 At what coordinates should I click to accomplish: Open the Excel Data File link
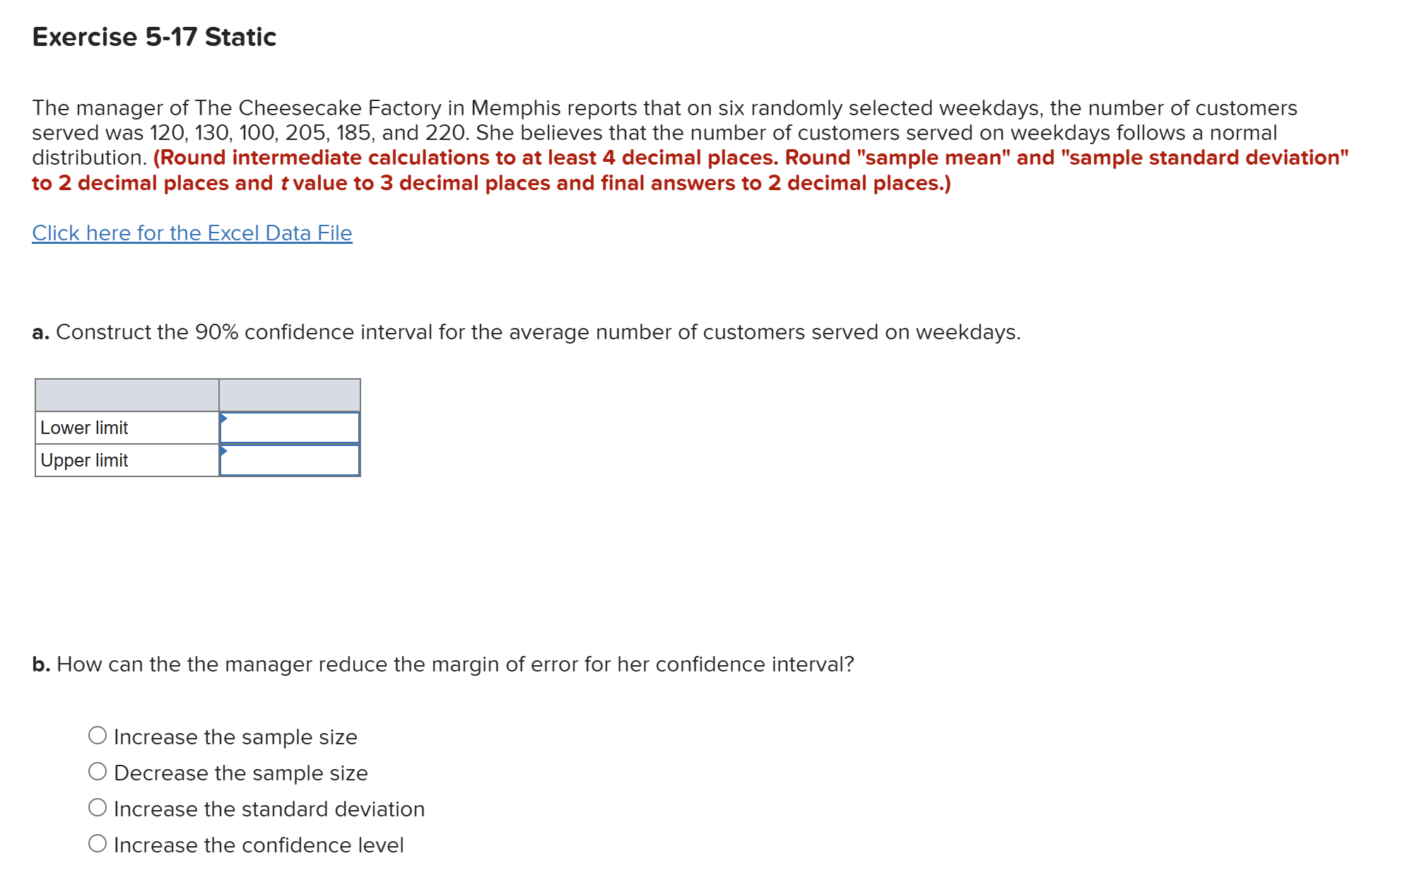[192, 233]
